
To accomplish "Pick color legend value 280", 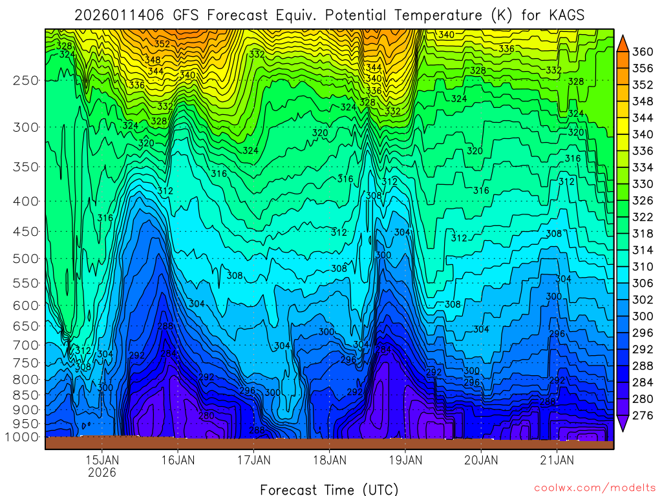I will [643, 398].
